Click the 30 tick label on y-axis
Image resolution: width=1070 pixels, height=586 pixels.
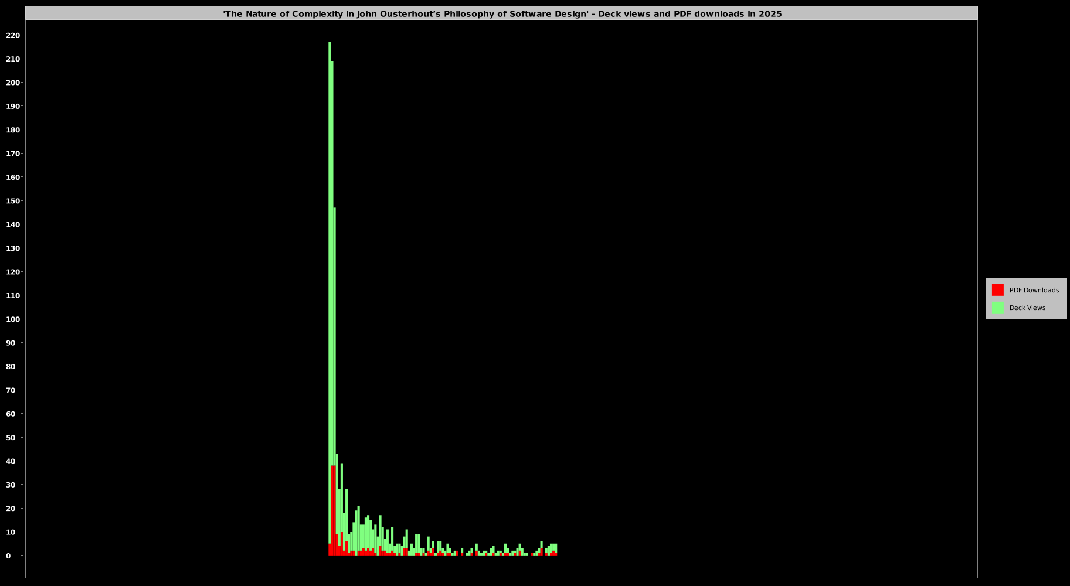pyautogui.click(x=11, y=485)
